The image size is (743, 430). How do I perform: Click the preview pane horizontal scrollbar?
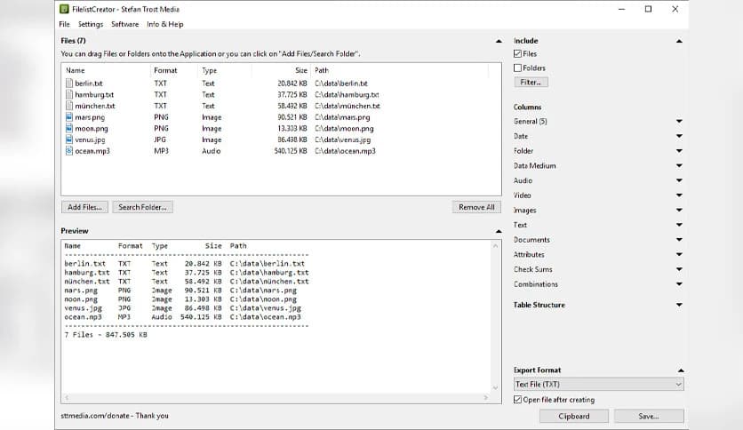[x=276, y=398]
